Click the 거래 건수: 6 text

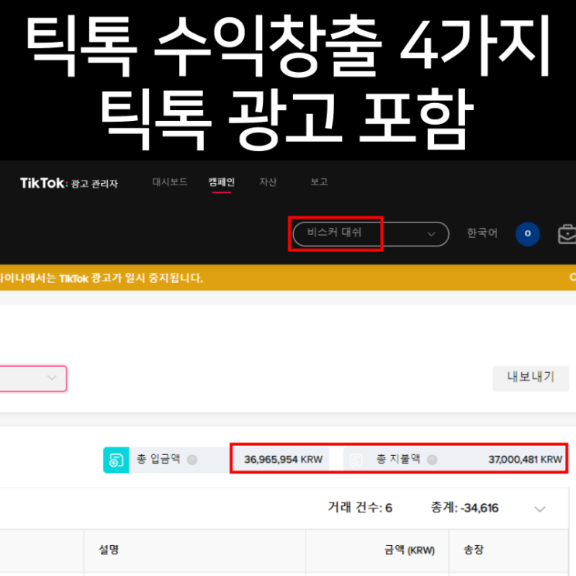[360, 508]
